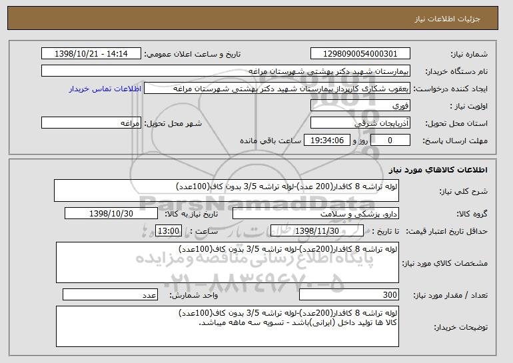Viewport: 513px width, 363px height.
Task: Select the price validity date 1398/11/30
Action: 317,231
